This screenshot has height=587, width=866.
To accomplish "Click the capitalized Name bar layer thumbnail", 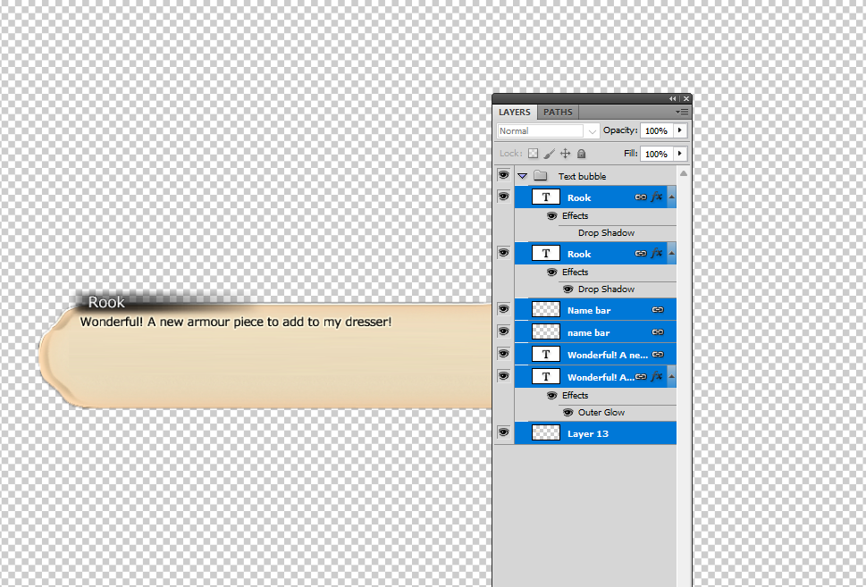I will [x=546, y=310].
